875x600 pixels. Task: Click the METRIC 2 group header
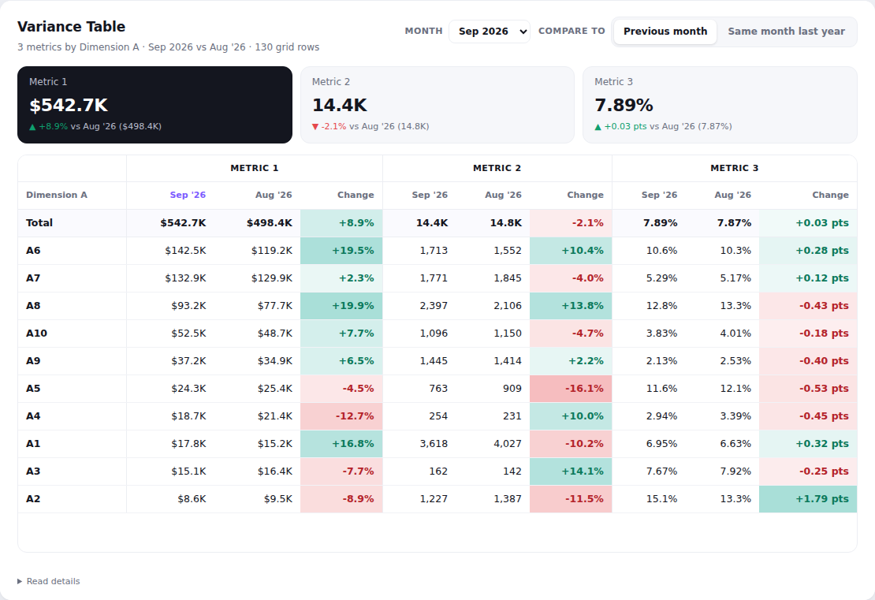coord(497,168)
